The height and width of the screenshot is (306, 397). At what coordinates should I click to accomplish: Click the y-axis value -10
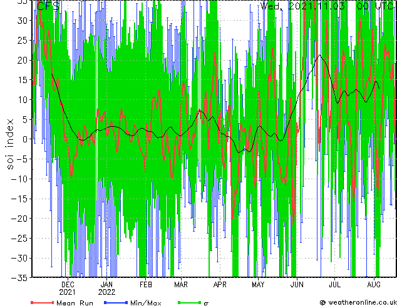coord(20,179)
